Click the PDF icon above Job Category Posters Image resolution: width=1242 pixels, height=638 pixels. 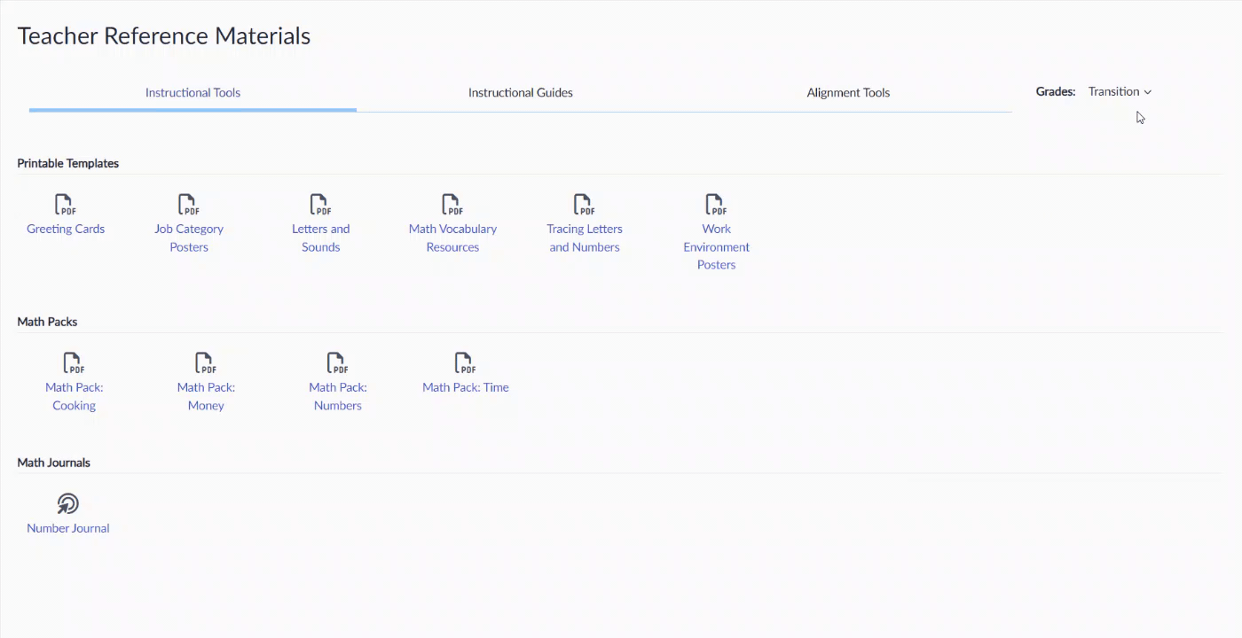pyautogui.click(x=188, y=205)
